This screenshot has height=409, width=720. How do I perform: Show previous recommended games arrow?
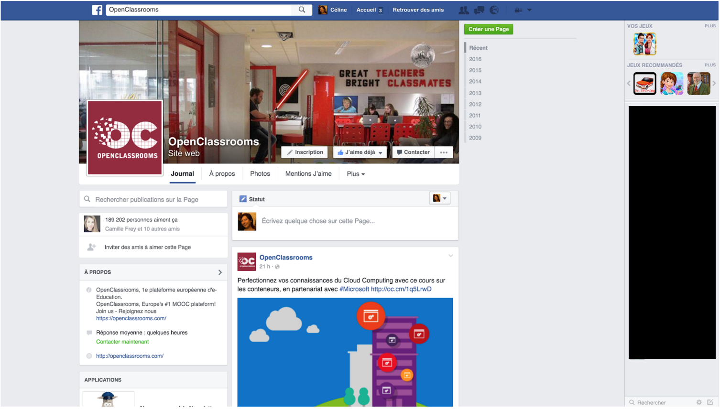click(x=629, y=84)
